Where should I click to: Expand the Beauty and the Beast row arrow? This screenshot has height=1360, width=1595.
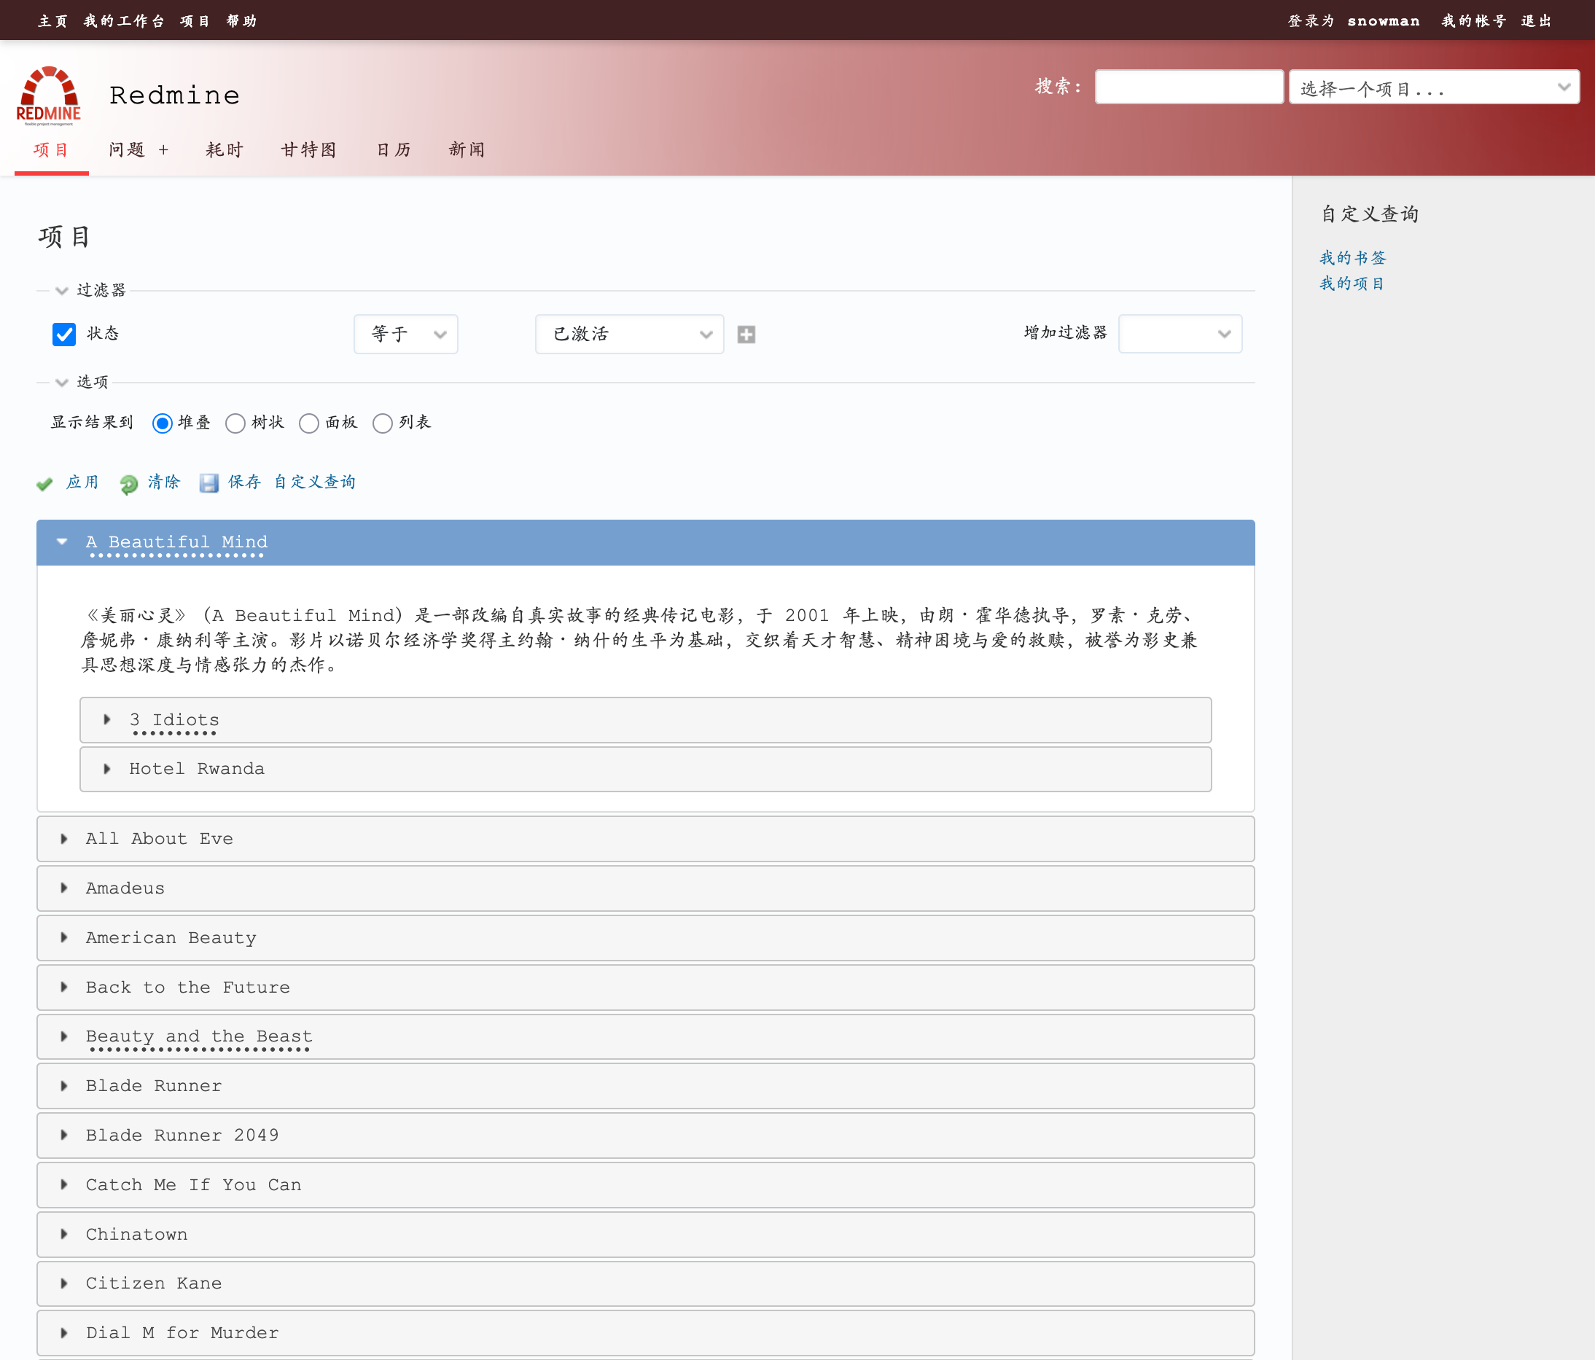[x=64, y=1036]
